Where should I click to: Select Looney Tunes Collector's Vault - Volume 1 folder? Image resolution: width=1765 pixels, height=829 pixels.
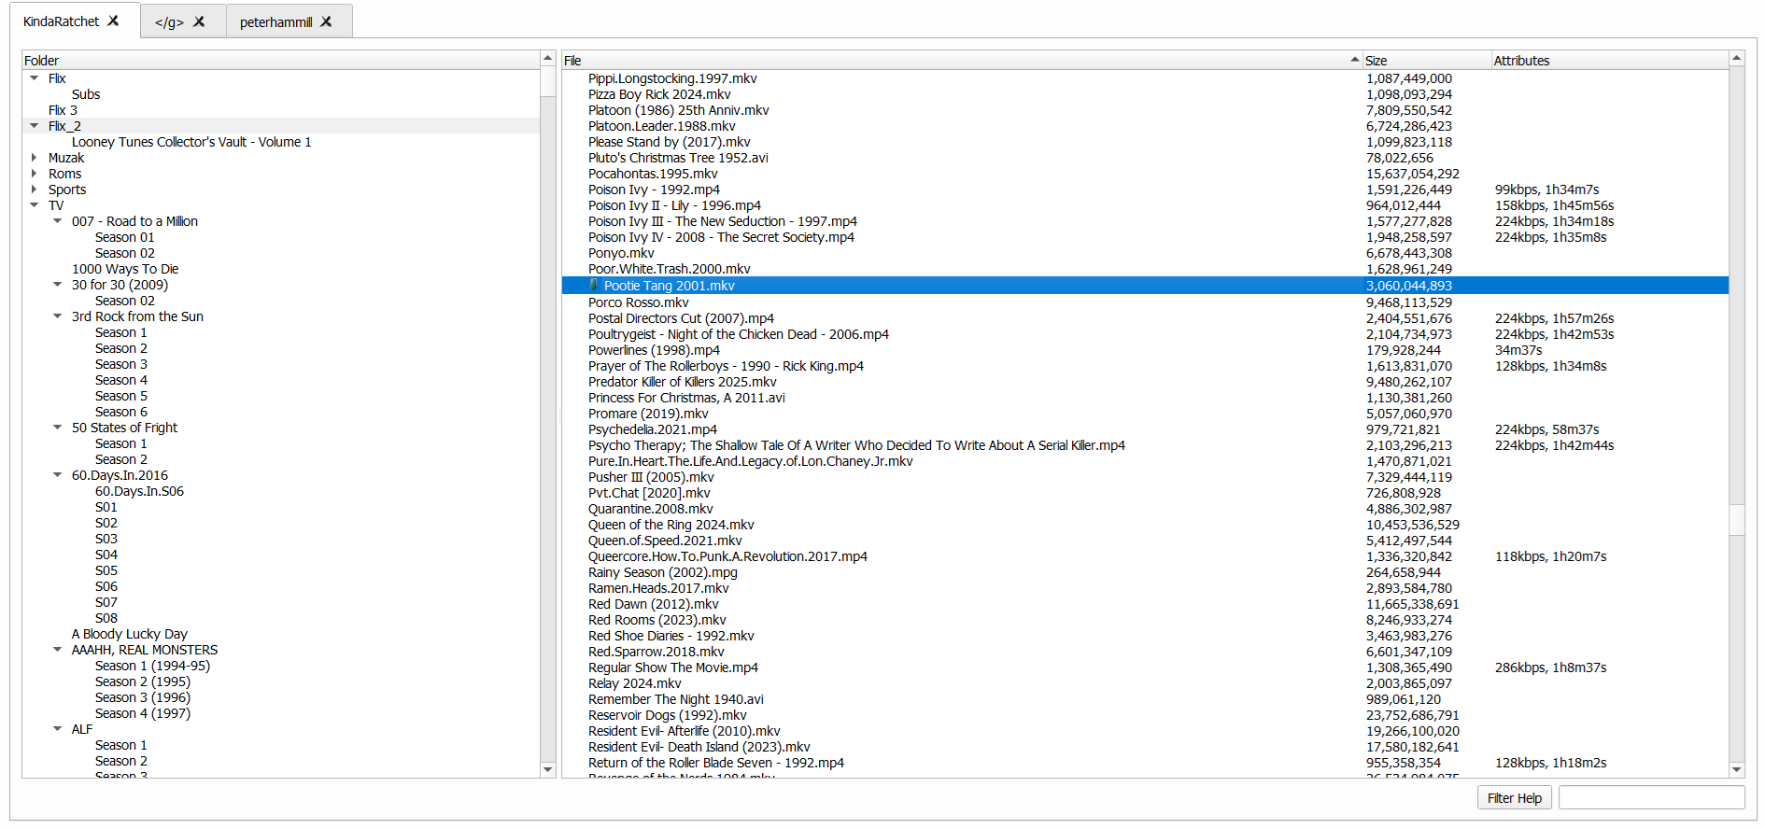[x=191, y=142]
